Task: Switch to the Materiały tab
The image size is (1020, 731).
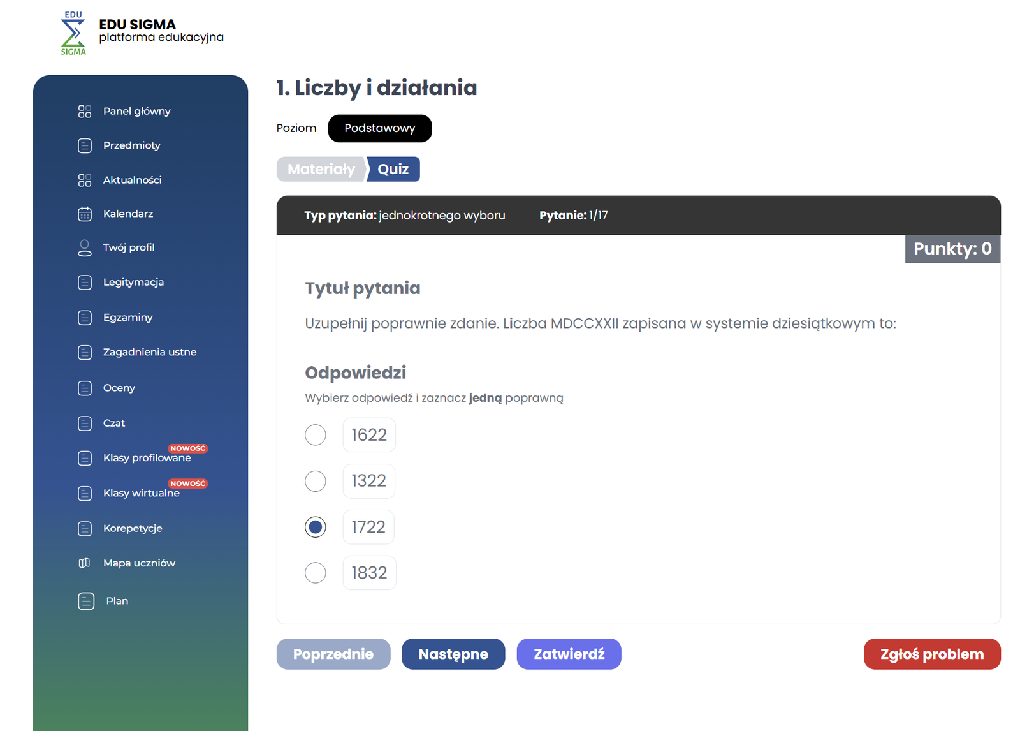Action: tap(321, 169)
